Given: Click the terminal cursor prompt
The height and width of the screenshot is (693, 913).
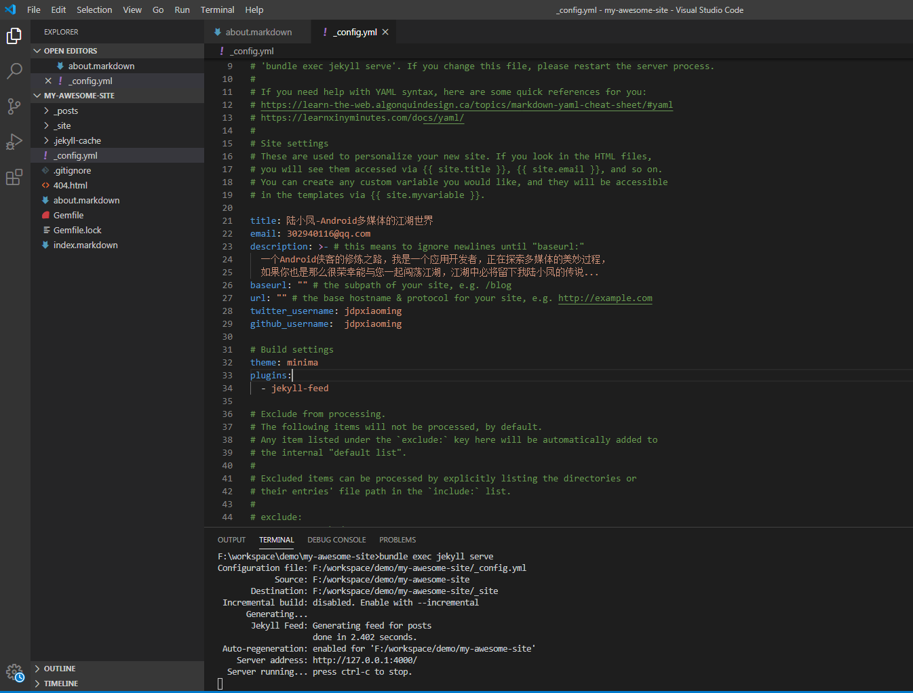Looking at the screenshot, I should click(x=220, y=684).
